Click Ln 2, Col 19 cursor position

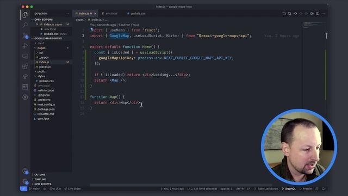(202, 189)
